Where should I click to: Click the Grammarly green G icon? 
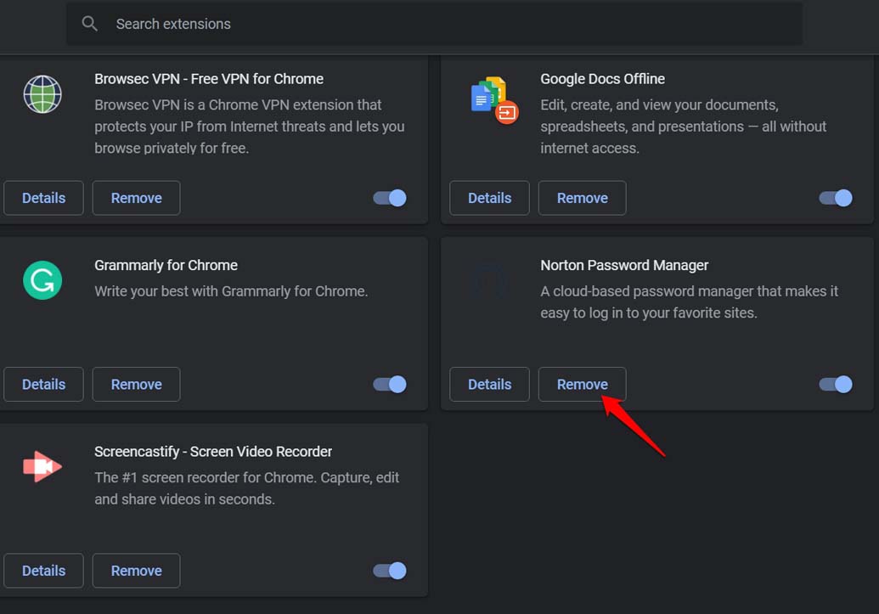(x=42, y=280)
